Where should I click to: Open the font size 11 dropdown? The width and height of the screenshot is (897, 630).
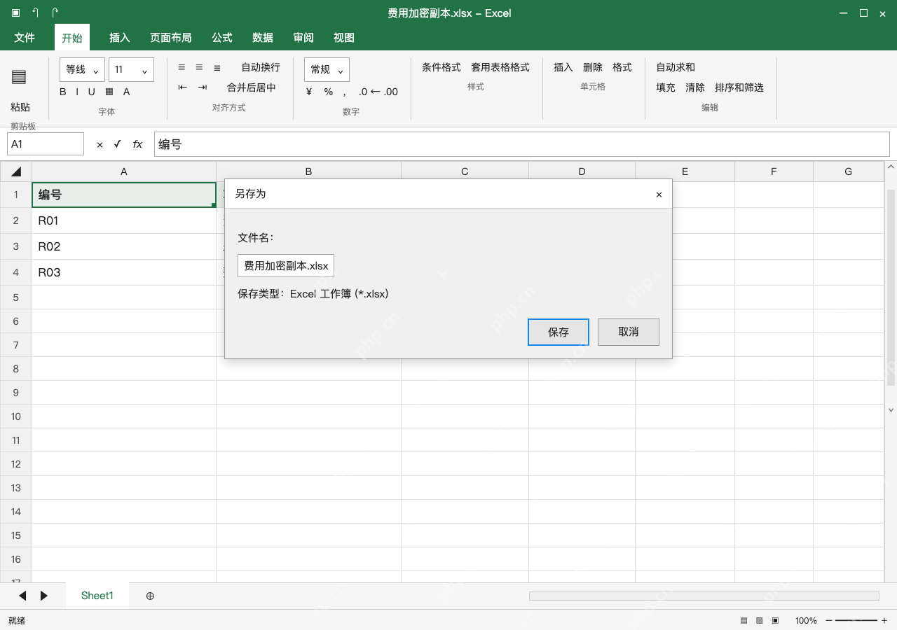(131, 69)
